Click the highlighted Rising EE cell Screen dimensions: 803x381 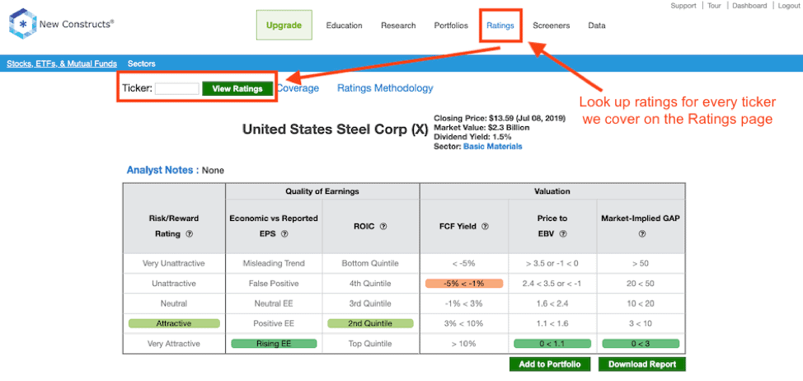point(274,344)
